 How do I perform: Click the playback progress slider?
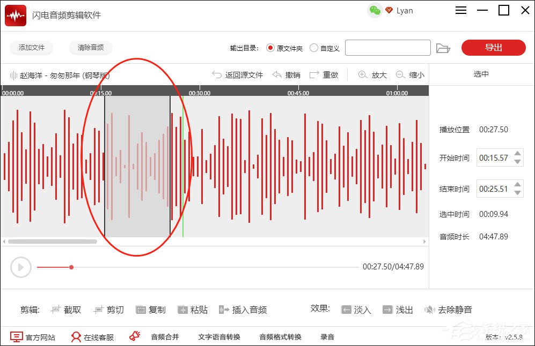pos(72,267)
